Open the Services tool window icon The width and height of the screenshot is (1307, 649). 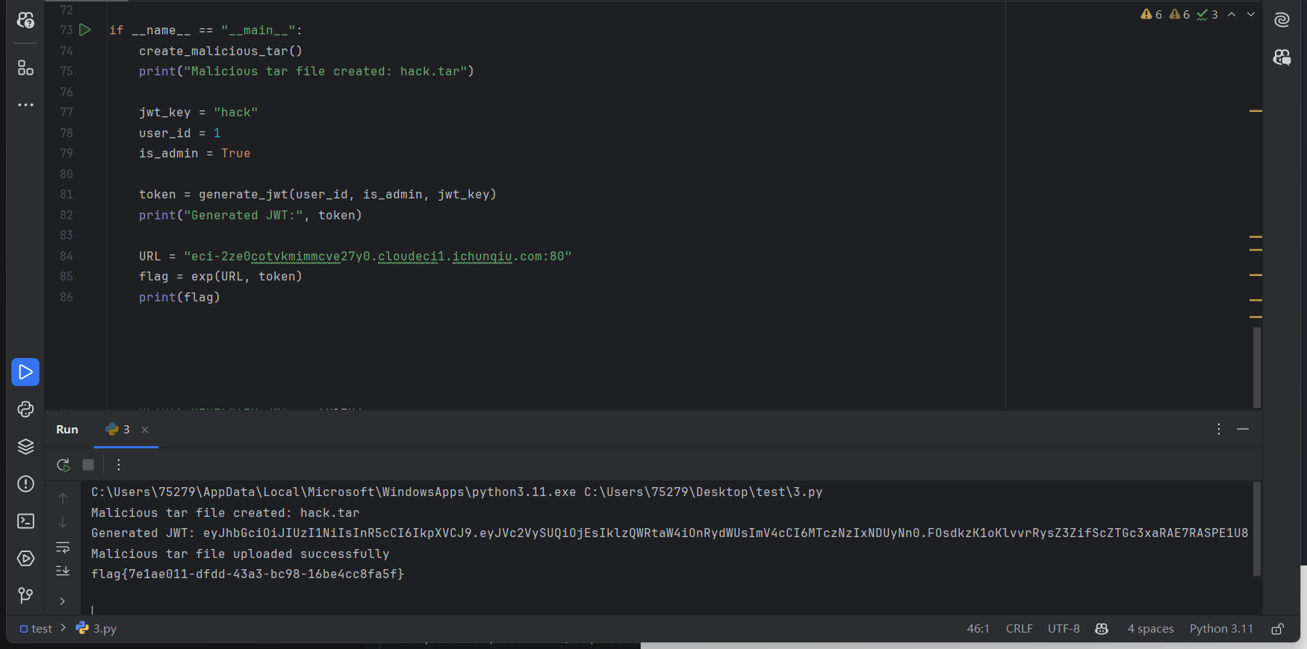point(25,558)
